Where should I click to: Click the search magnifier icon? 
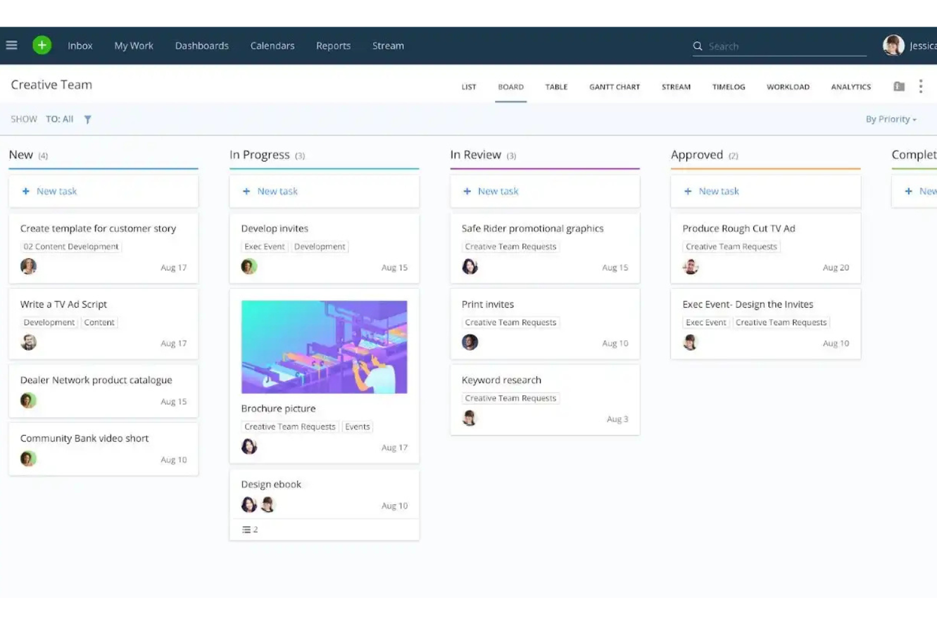tap(697, 46)
